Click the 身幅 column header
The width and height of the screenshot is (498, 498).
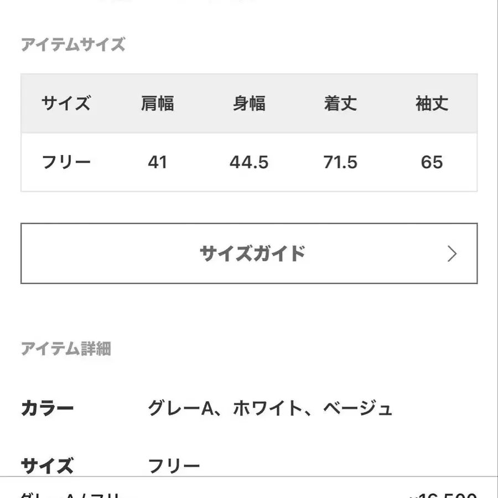249,103
